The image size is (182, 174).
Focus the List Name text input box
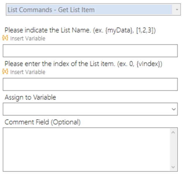coord(90,51)
